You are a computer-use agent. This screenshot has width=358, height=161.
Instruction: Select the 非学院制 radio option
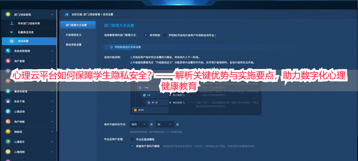pyautogui.click(x=146, y=35)
